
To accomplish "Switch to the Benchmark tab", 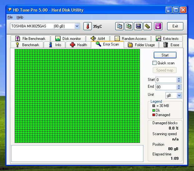I will click(x=27, y=45).
